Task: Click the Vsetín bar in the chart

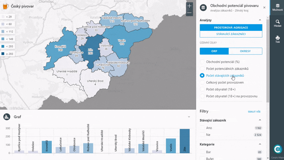Action: [171, 146]
